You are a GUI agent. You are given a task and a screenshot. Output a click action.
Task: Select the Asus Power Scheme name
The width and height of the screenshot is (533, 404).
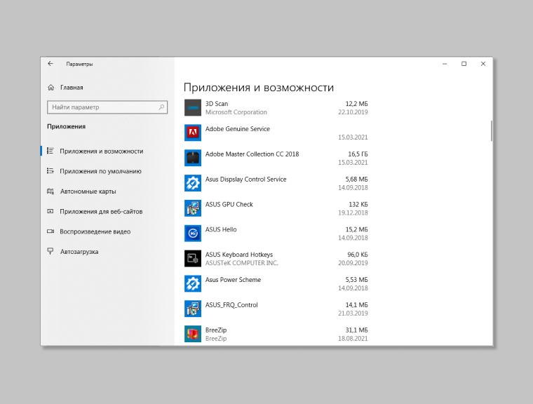[x=233, y=280]
